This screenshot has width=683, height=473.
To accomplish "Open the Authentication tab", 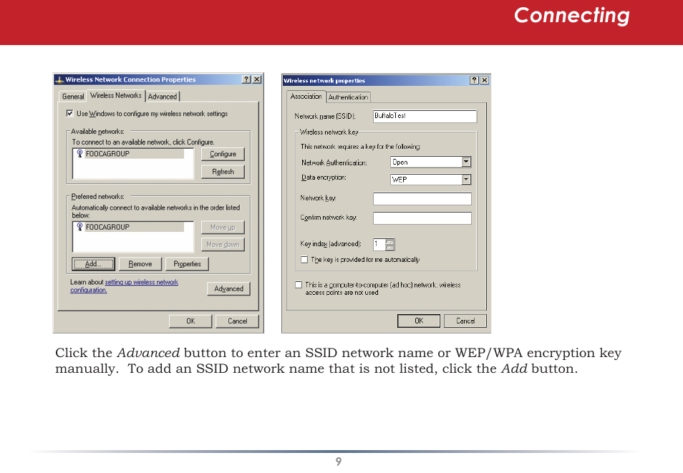I will pos(348,97).
